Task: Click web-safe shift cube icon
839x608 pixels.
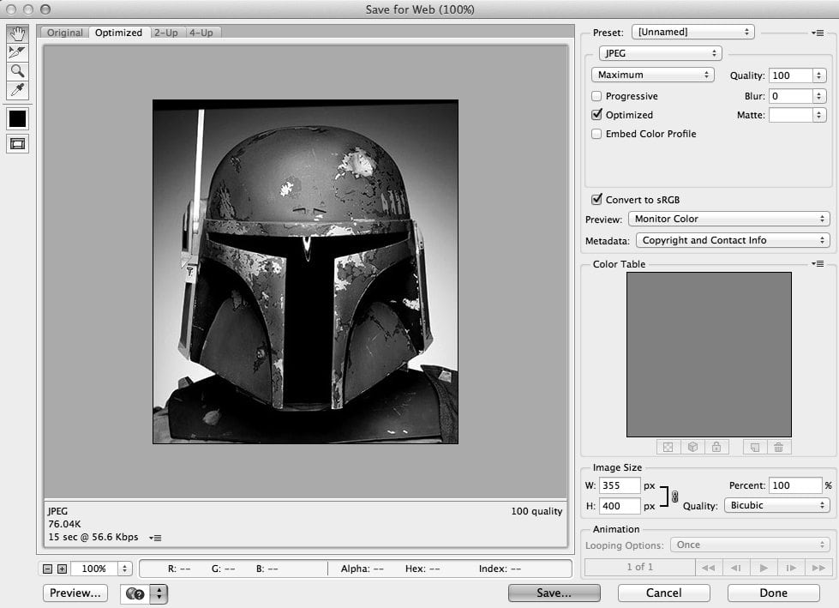Action: (x=692, y=447)
